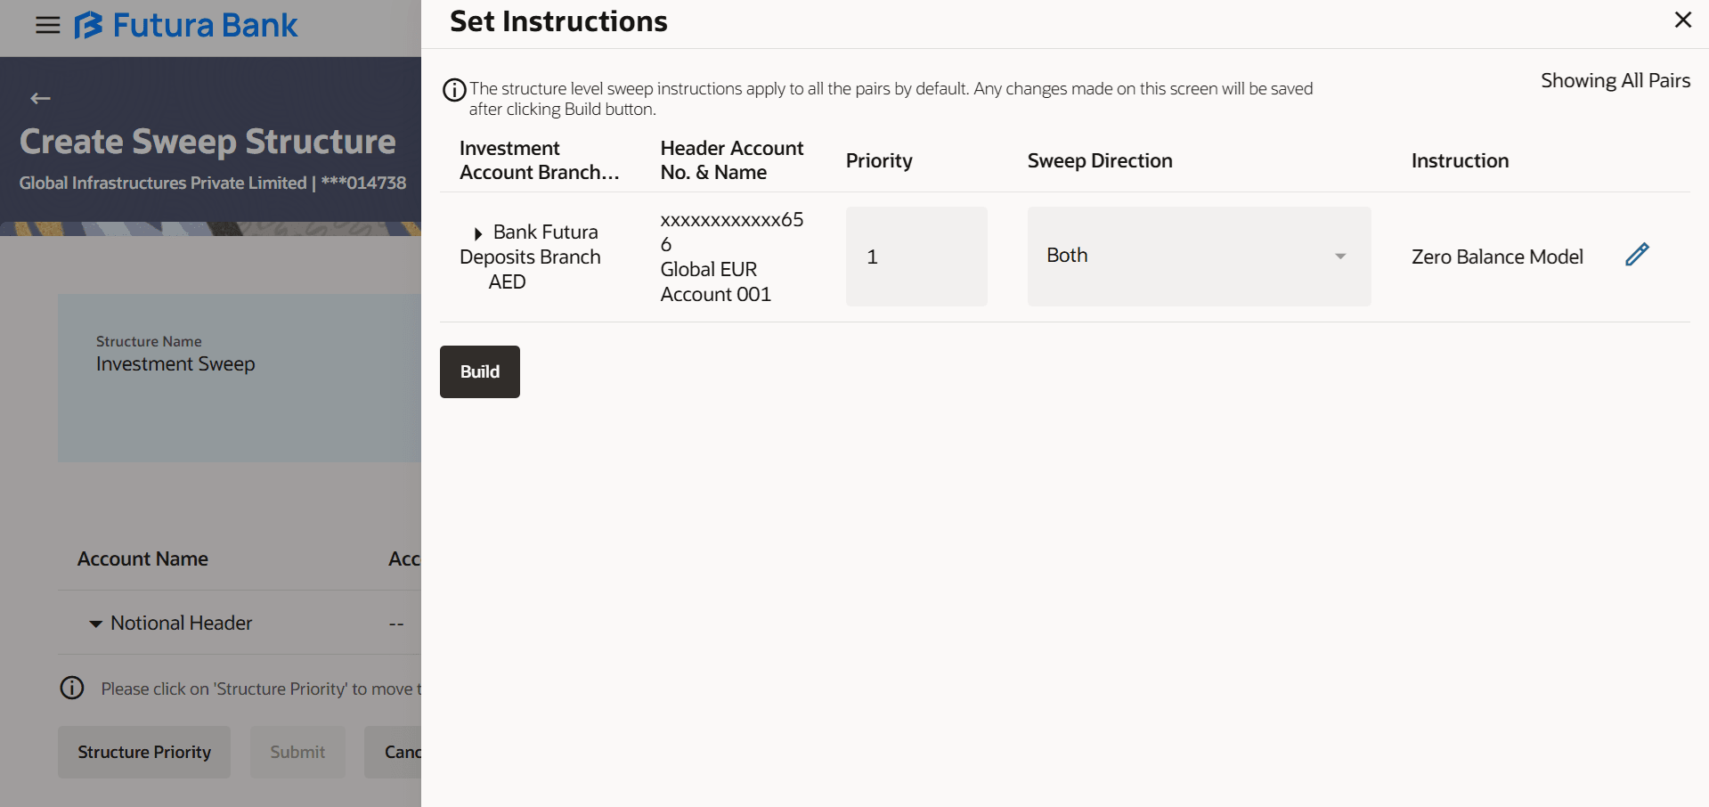Click the Submit button
The image size is (1709, 807).
pyautogui.click(x=297, y=752)
